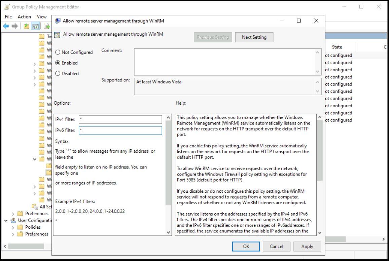Open the Action menu
This screenshot has height=261, width=389.
pos(24,16)
